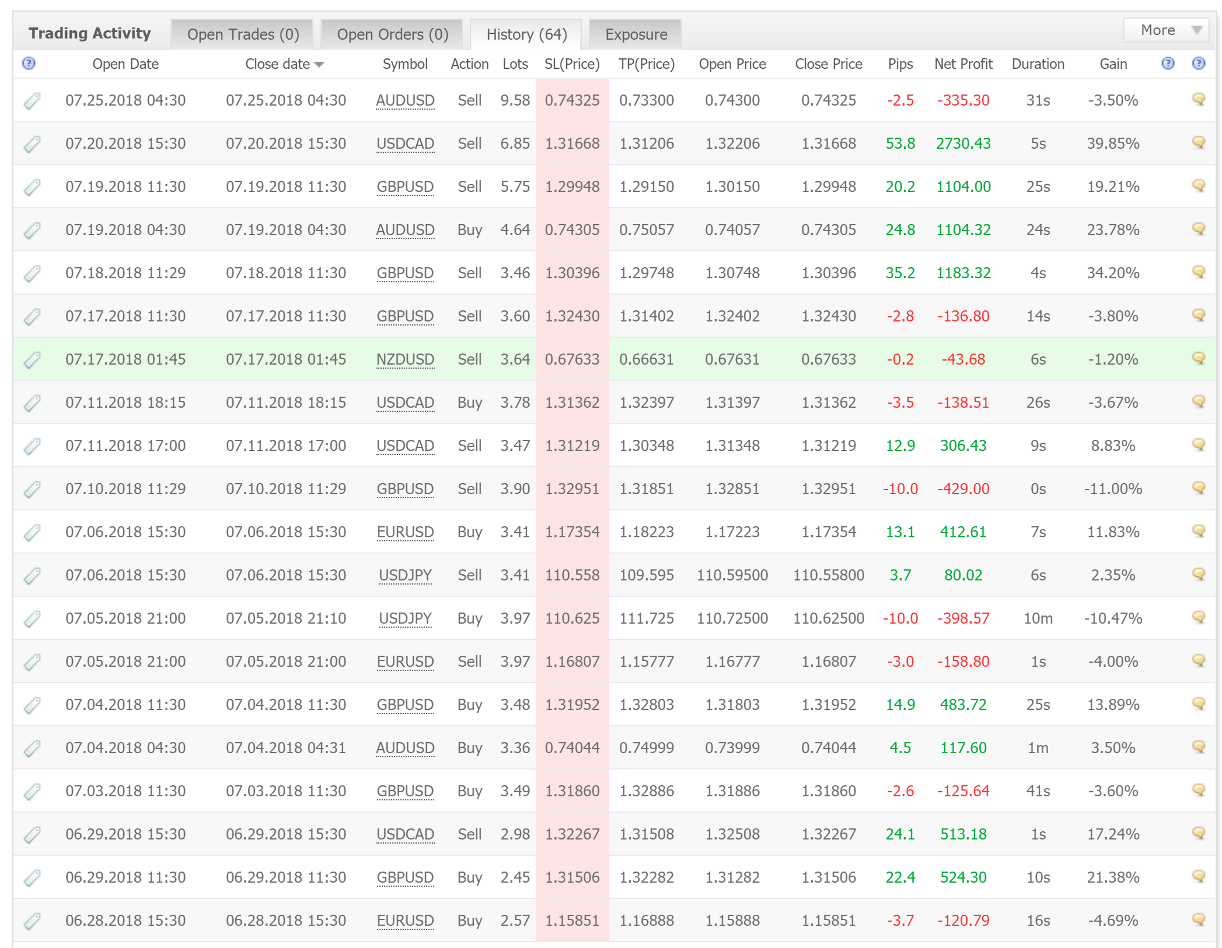Sort by the Pips column header
The width and height of the screenshot is (1222, 948).
tap(900, 64)
